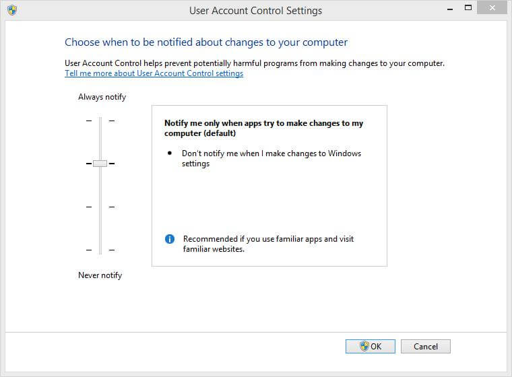Confirm settings with the OK button
The height and width of the screenshot is (377, 512).
371,346
